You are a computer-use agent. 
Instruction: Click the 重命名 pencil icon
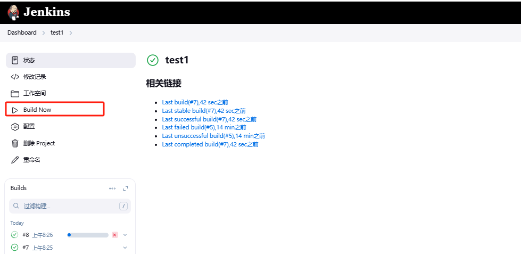[x=15, y=160]
